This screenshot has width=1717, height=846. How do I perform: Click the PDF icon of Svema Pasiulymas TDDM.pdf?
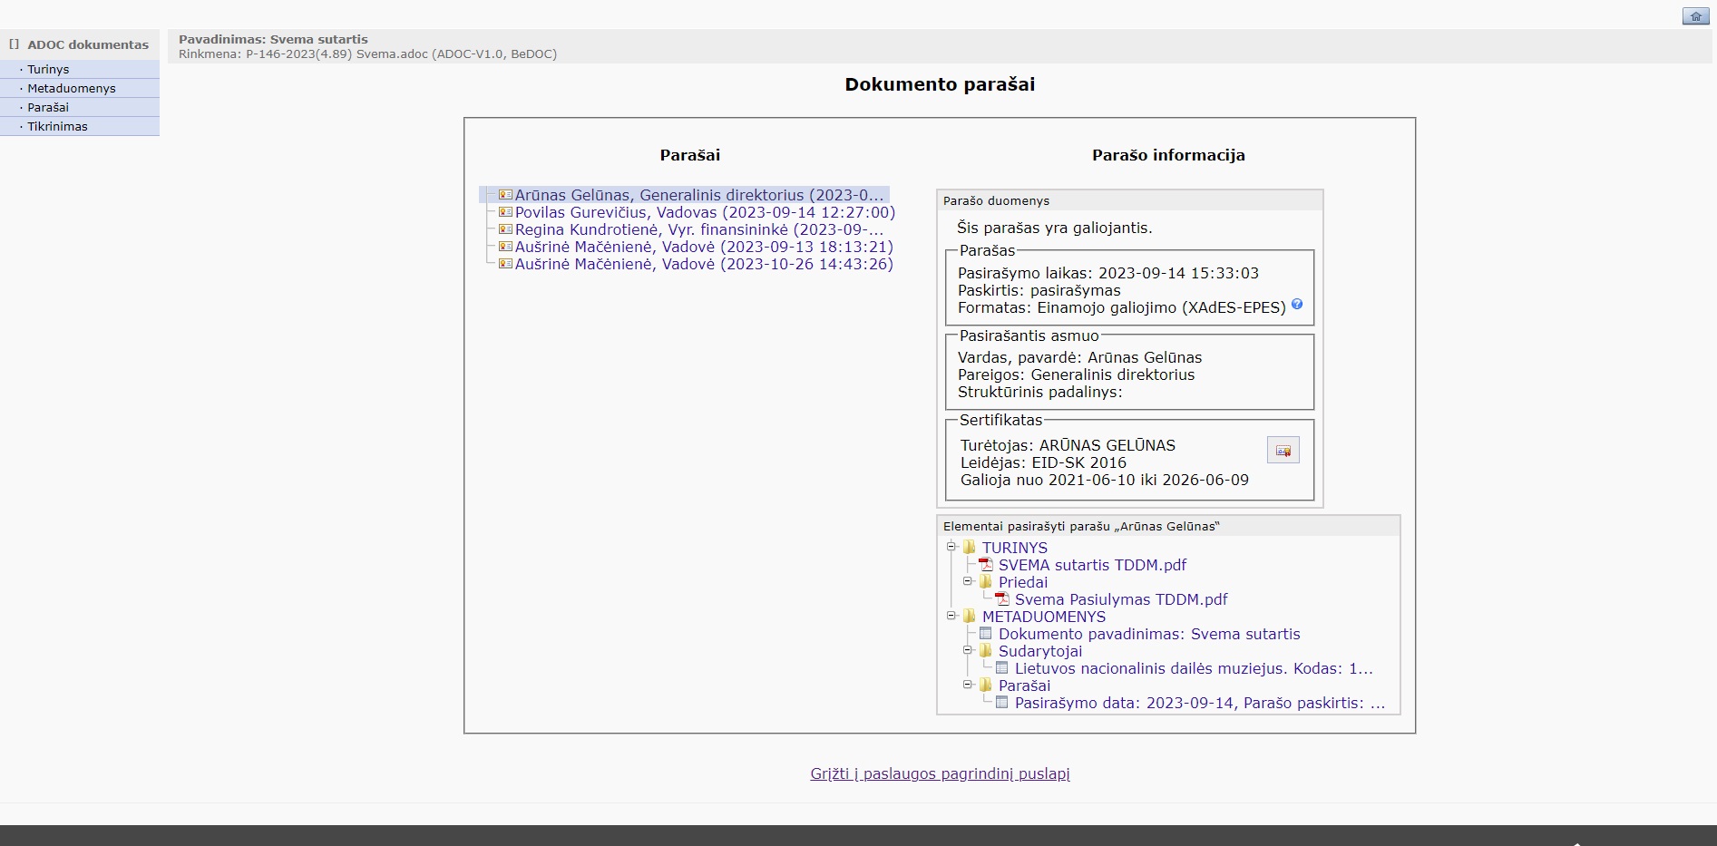(1002, 599)
